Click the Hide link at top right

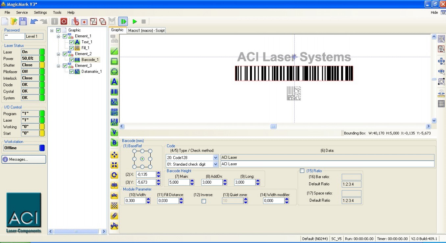434,12
